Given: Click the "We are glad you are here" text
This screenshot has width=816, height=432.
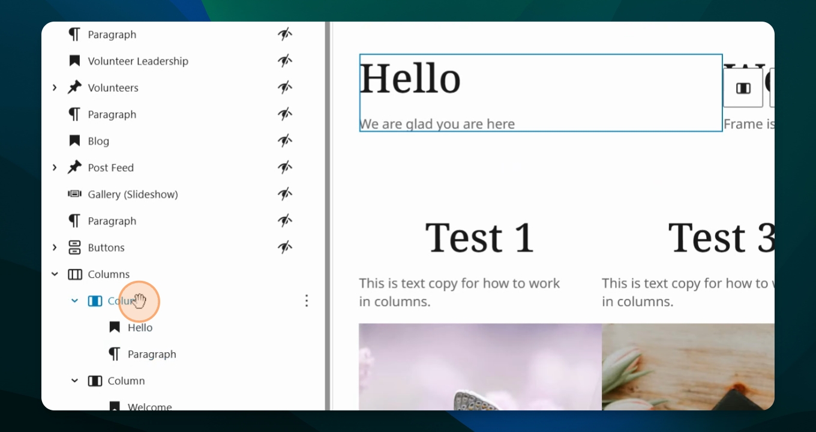Looking at the screenshot, I should pyautogui.click(x=437, y=124).
